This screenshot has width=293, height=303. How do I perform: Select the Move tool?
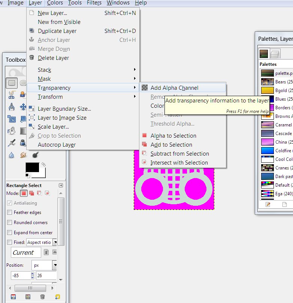[23, 107]
